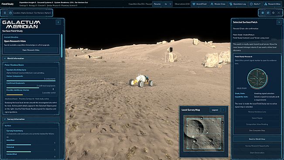
Task: Open the hamburger menu icon
Action: coord(5,13)
